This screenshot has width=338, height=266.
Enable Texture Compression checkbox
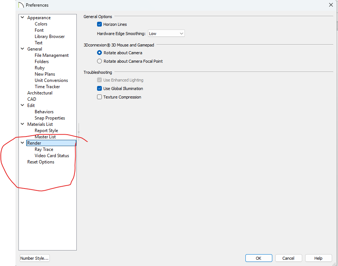pos(99,97)
